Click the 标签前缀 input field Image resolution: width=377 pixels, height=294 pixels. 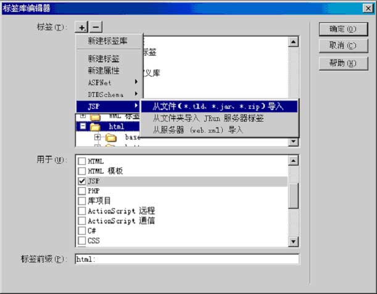click(x=187, y=259)
